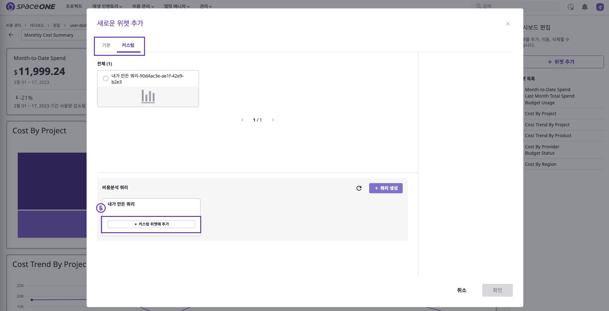Switch to the 기본 tab
The image size is (609, 311).
click(106, 45)
